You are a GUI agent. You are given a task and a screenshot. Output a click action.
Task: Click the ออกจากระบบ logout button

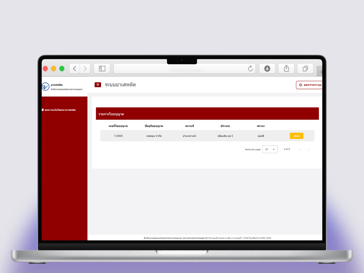310,85
